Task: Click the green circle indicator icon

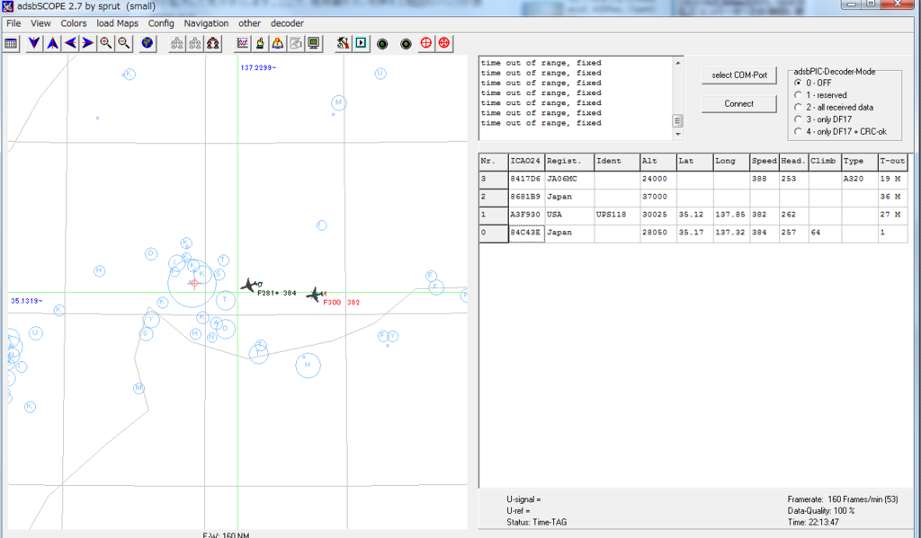Action: [x=382, y=44]
